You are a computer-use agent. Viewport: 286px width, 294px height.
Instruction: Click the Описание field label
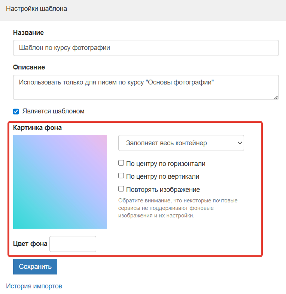click(x=29, y=67)
